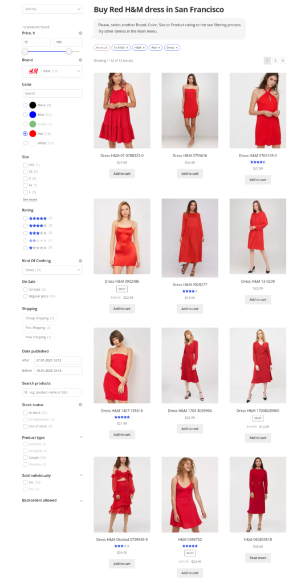Click the minimum price field showing 12

coord(36,42)
